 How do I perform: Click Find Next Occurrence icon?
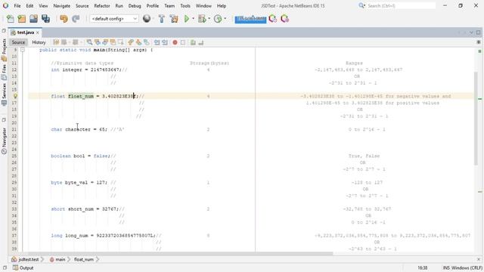[x=105, y=42]
